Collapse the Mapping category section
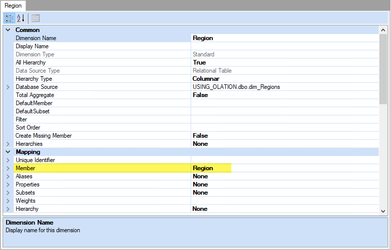The height and width of the screenshot is (250, 391). click(x=8, y=152)
